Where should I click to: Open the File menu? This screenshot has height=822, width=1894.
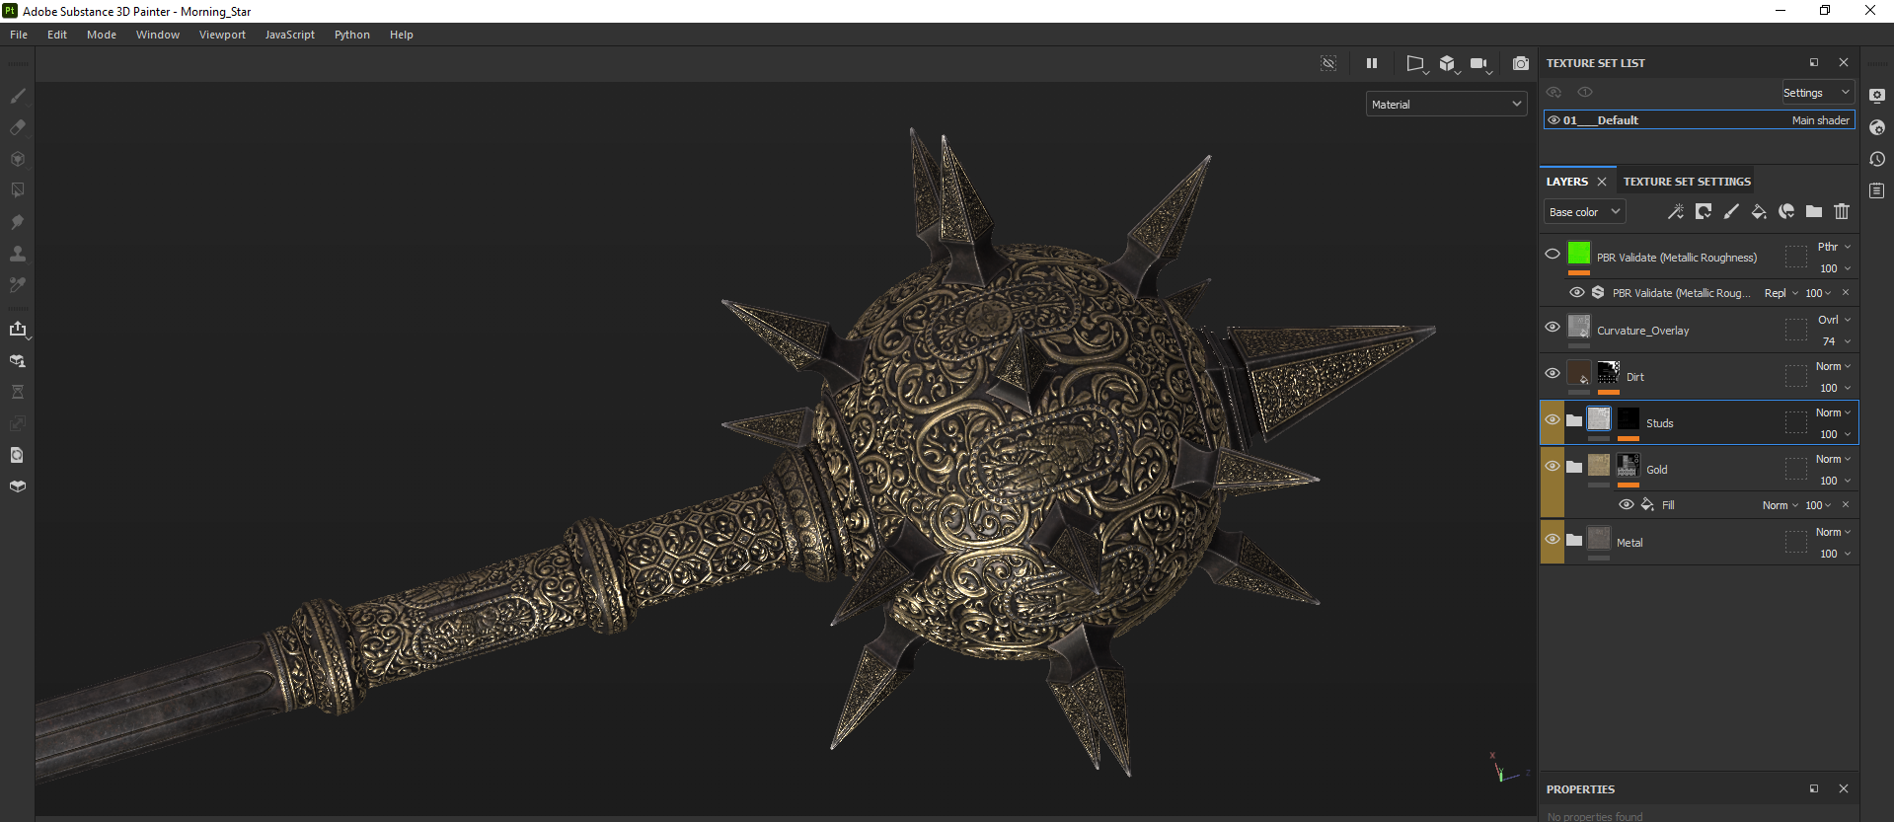coord(19,35)
